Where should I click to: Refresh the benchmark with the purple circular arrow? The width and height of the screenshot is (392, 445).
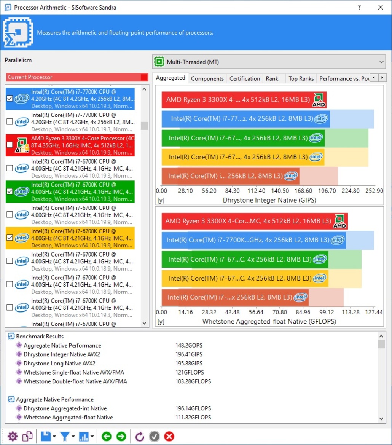click(140, 437)
